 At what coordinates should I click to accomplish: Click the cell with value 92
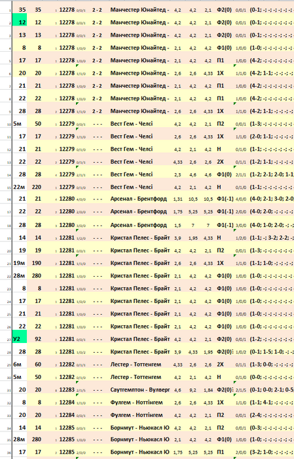coord(37,339)
